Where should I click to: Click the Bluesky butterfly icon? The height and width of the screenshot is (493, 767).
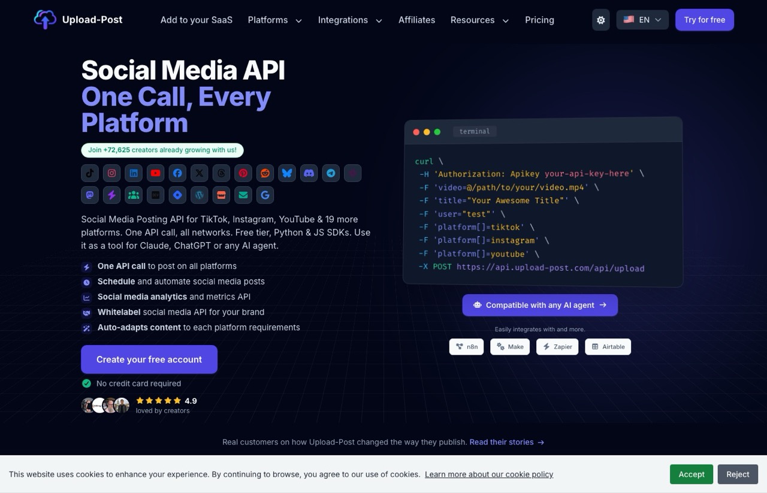click(287, 173)
